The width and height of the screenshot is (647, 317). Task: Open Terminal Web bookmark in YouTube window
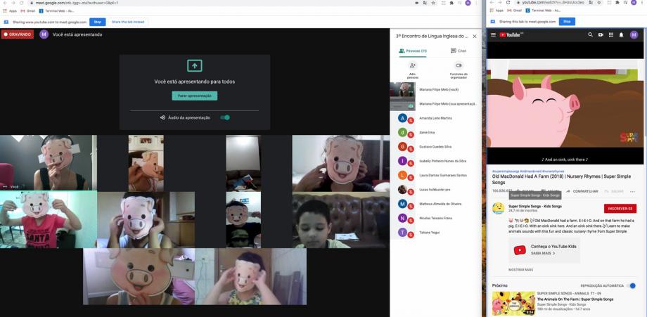[x=543, y=11]
